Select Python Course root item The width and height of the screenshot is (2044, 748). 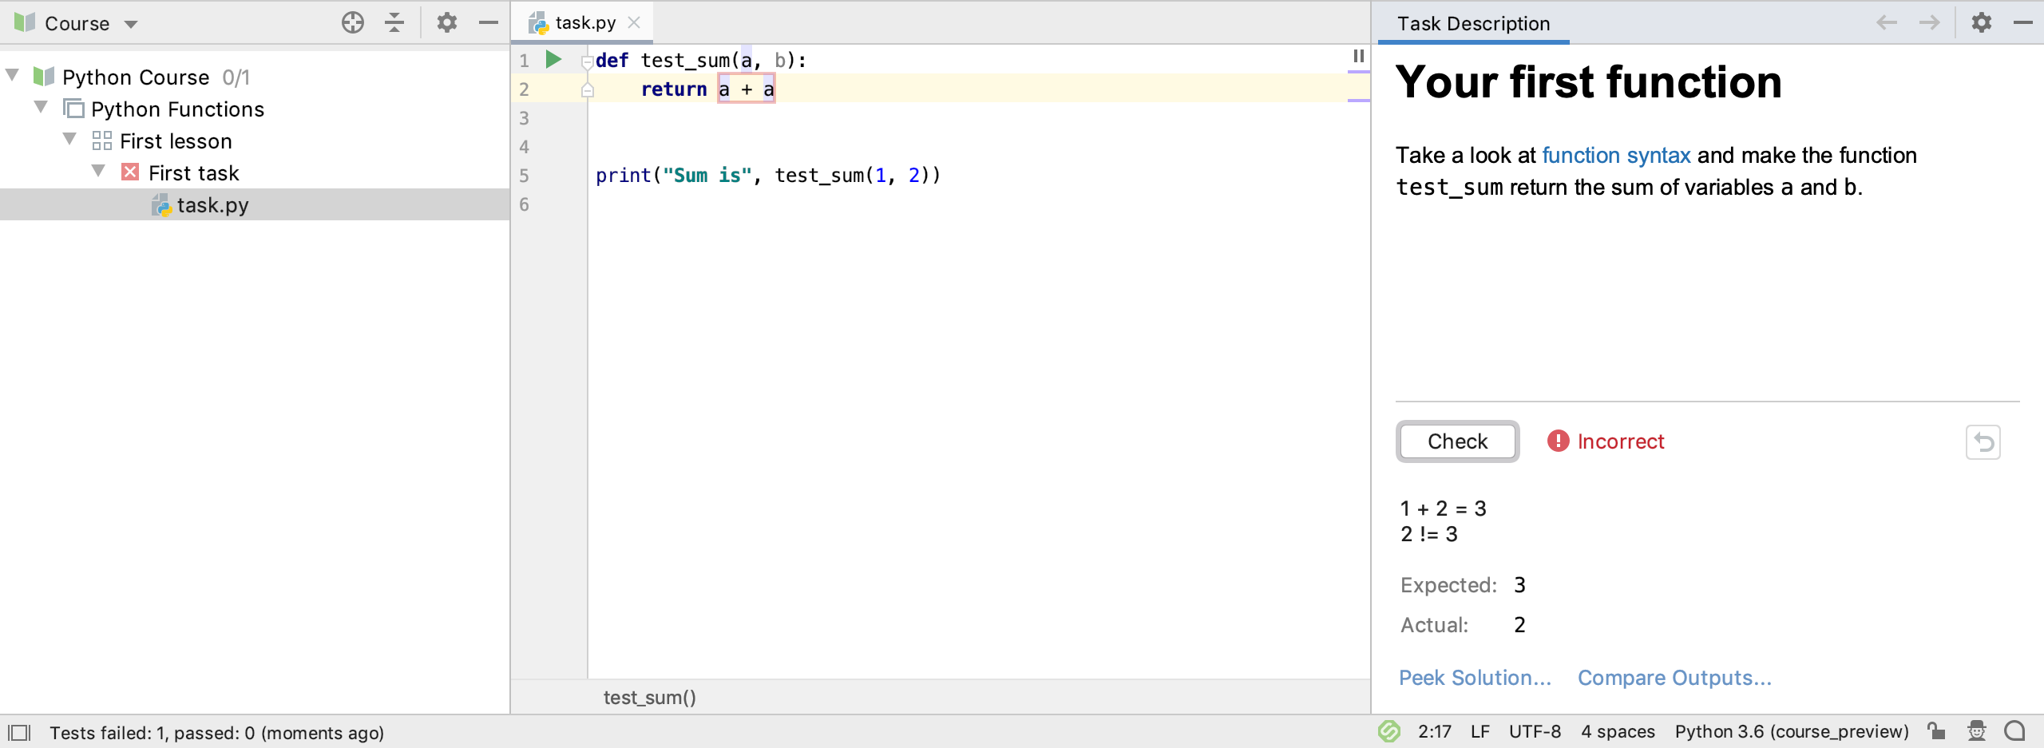tap(136, 77)
